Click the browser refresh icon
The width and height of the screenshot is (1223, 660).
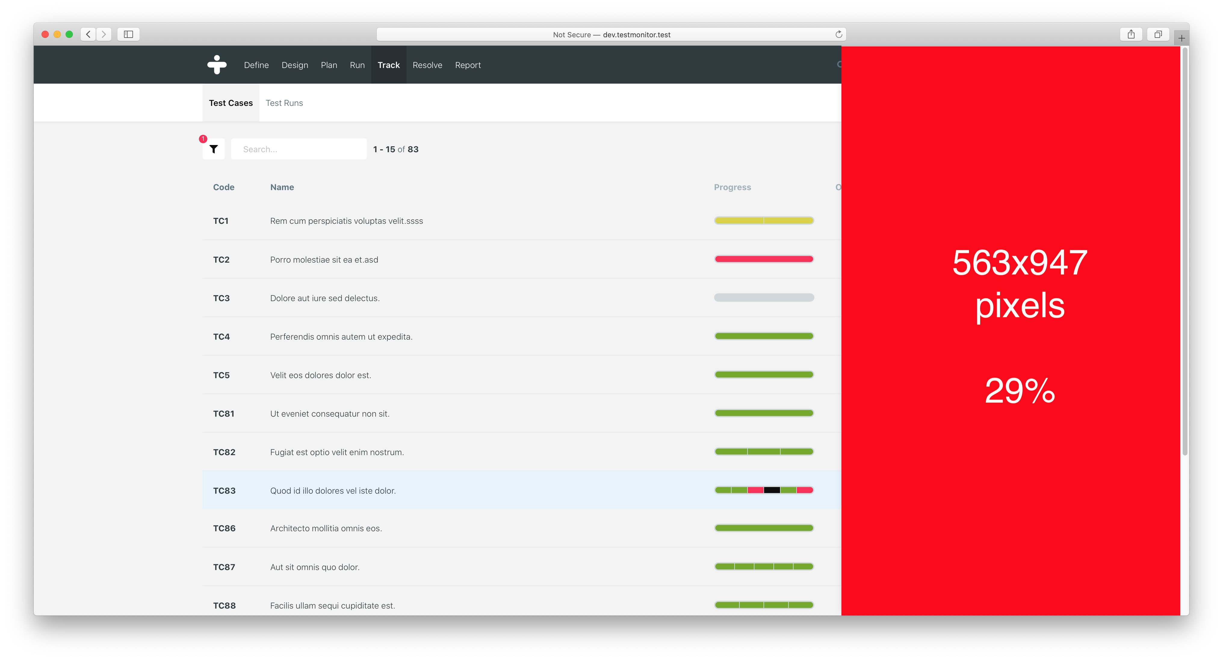tap(839, 33)
